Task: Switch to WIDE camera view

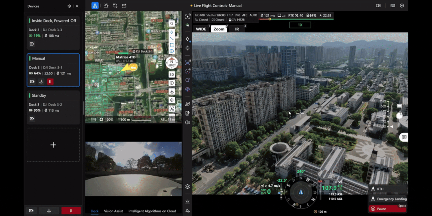Action: [201, 29]
